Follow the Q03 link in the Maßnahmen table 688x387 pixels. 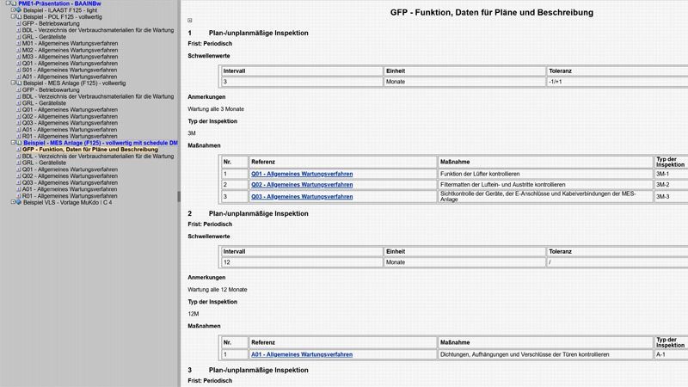click(301, 196)
